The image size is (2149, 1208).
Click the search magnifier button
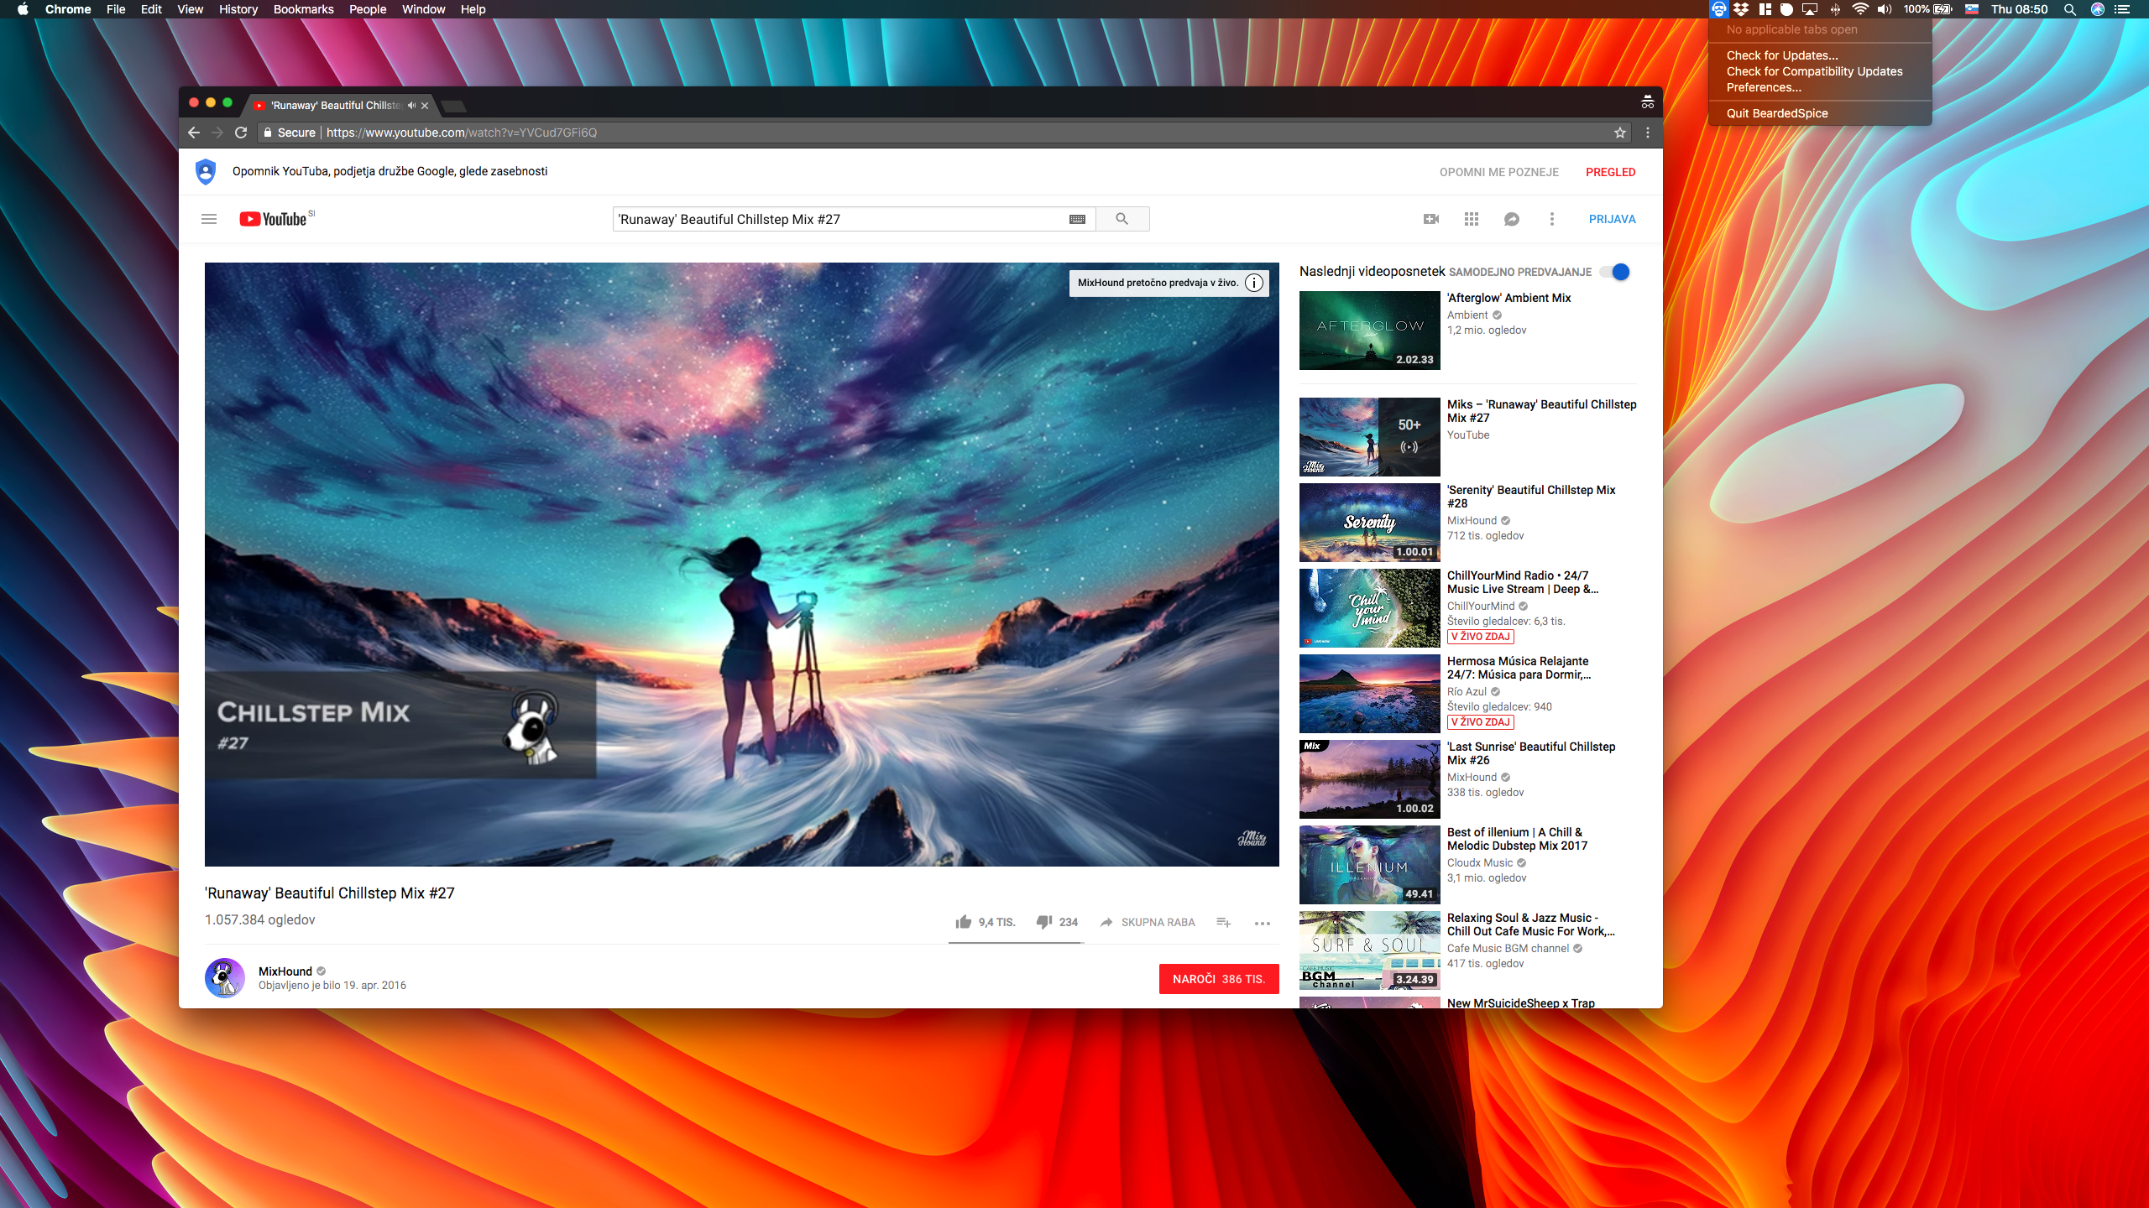tap(1122, 219)
